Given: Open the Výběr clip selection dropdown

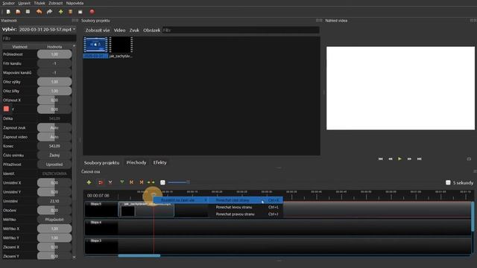Looking at the screenshot, I should [47, 30].
